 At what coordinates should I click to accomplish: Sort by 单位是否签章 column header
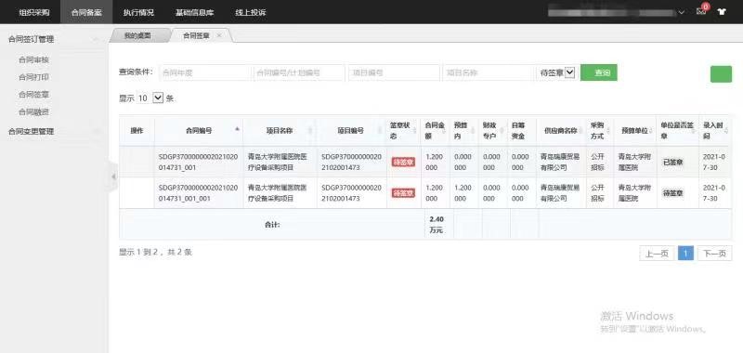[677, 130]
